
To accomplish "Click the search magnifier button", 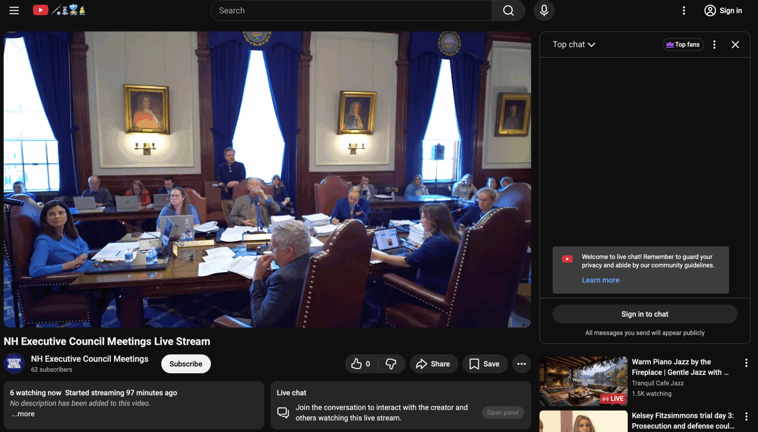I will 508,10.
